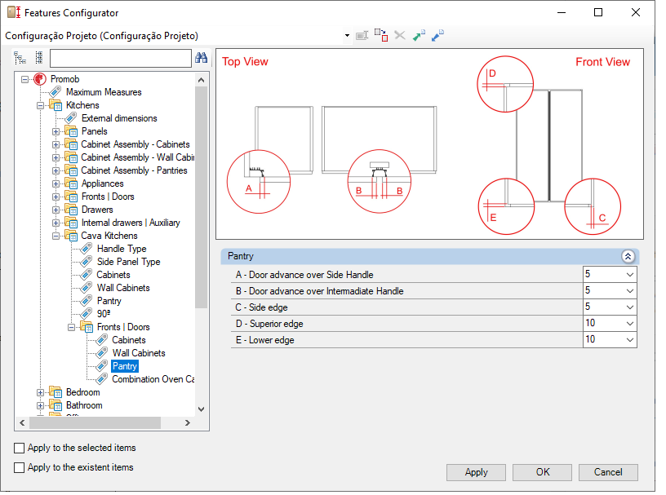Click the green arrow export icon
The height and width of the screenshot is (495, 666).
(x=419, y=35)
